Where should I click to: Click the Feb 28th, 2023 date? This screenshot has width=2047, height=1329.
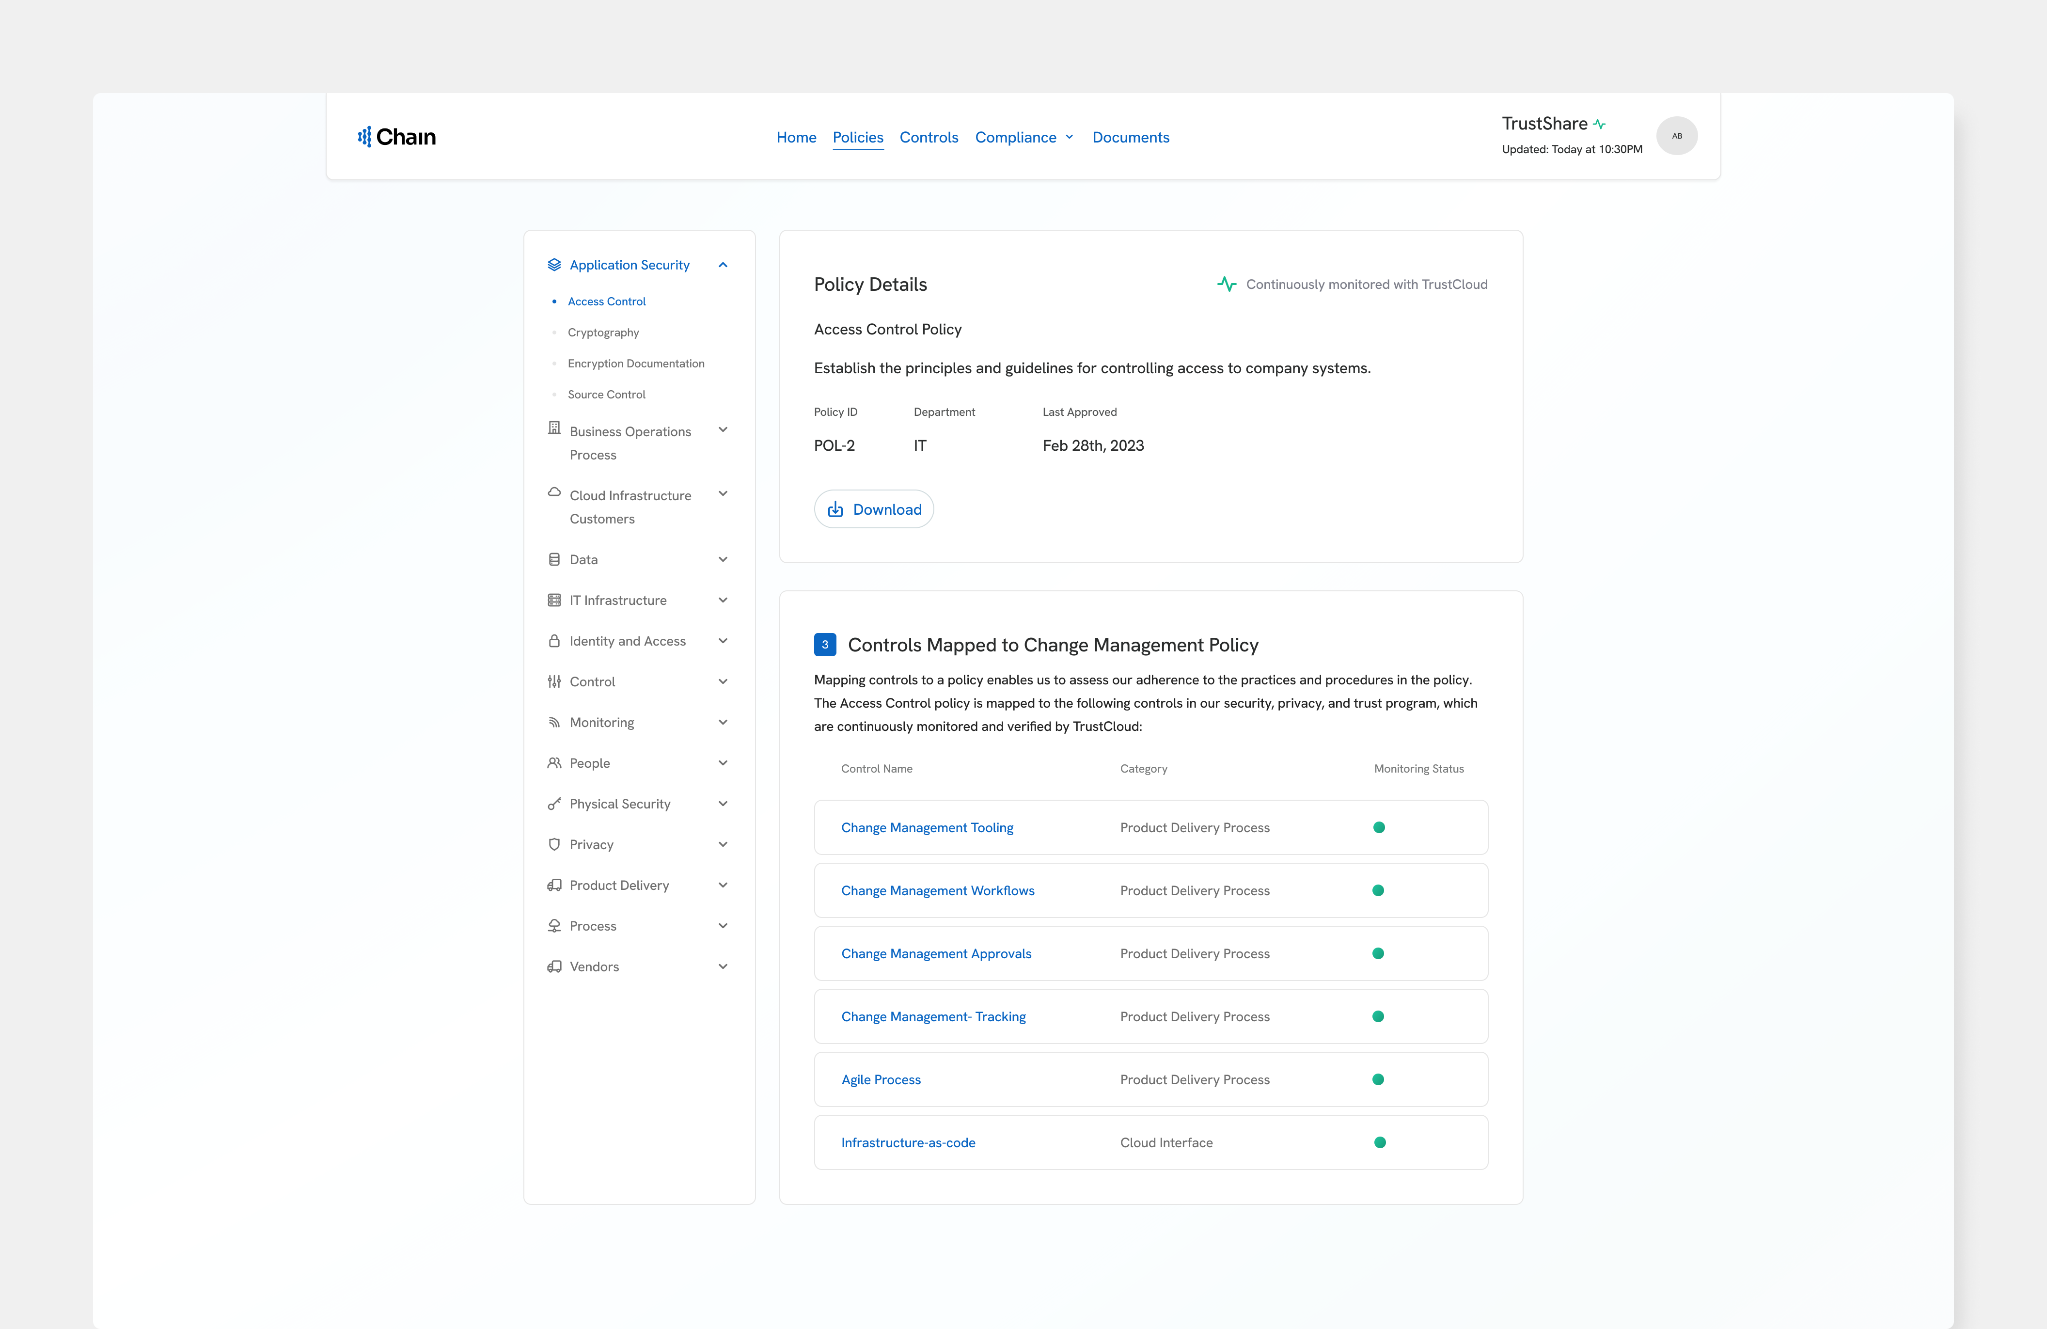pos(1093,445)
